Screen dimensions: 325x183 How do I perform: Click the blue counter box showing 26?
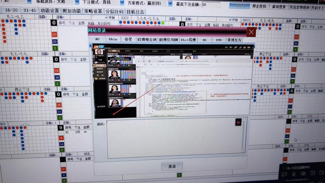296,43
